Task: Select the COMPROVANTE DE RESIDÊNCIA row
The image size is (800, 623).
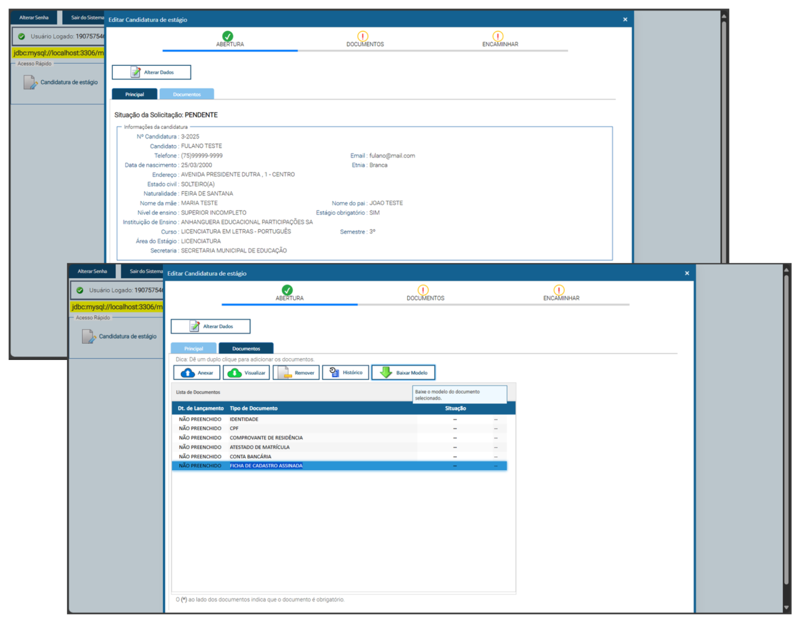Action: click(x=266, y=438)
